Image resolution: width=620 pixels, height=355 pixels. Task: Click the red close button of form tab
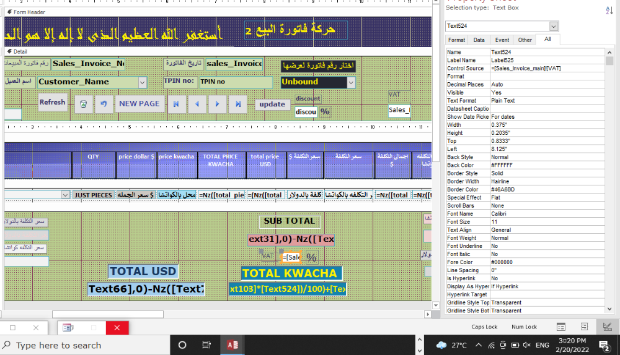point(117,328)
